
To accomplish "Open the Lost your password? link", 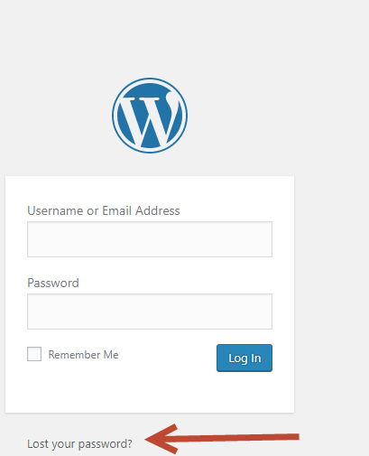I will coord(79,444).
